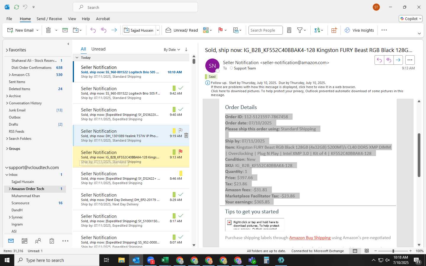
Task: Open the 10:10 AM Logitech Brio message
Action: pos(131,72)
